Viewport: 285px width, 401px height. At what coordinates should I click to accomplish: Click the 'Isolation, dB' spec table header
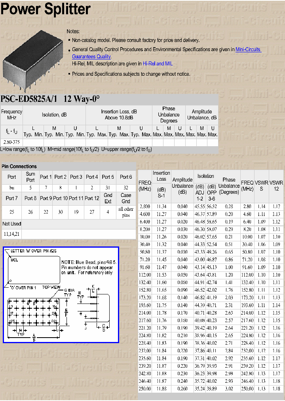pyautogui.click(x=54, y=115)
